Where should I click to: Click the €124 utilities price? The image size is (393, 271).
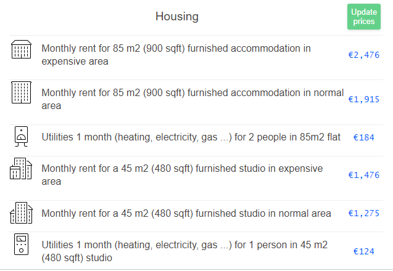[x=363, y=251]
